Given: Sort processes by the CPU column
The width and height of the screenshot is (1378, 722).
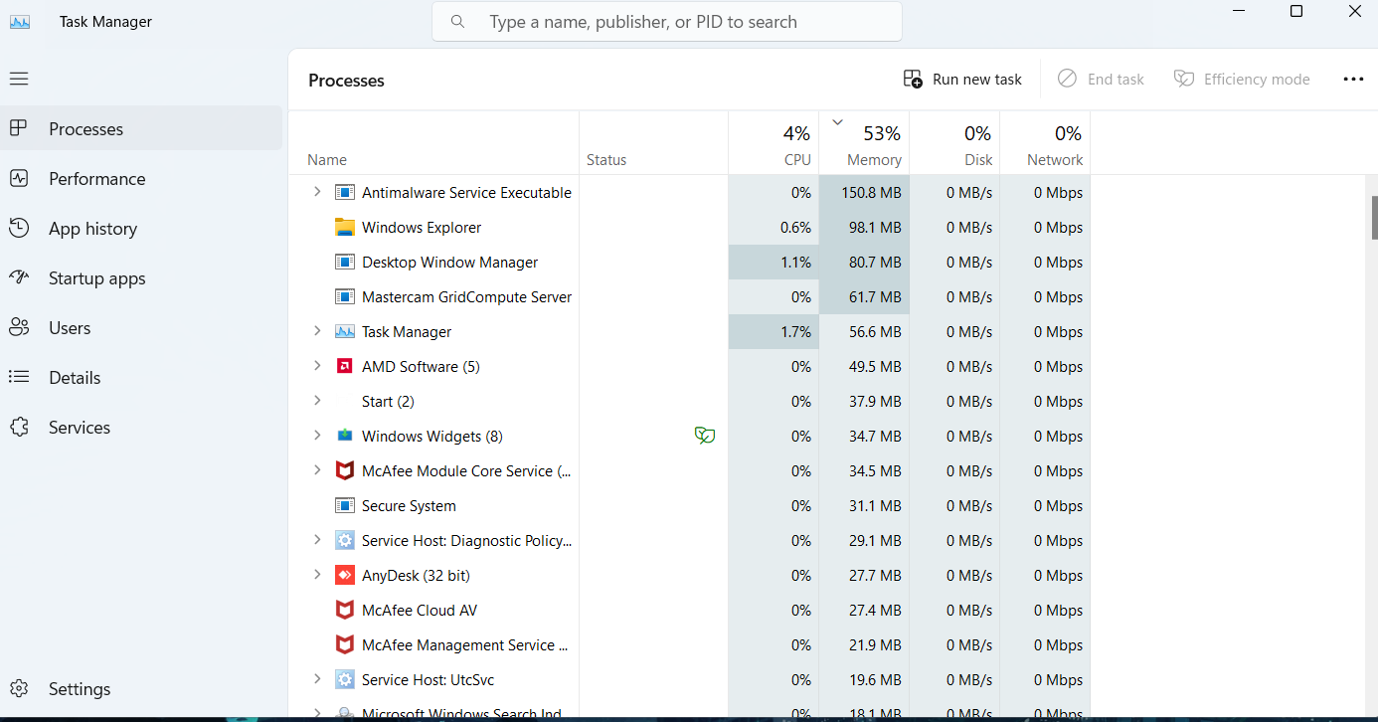Looking at the screenshot, I should [784, 144].
